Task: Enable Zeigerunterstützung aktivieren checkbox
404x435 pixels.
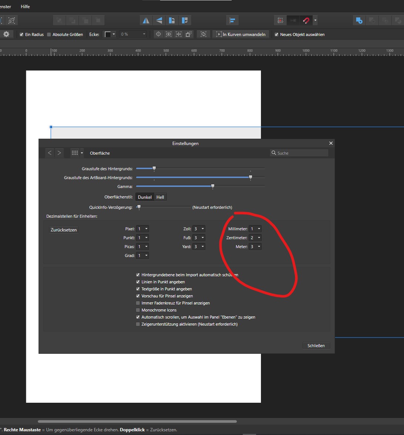Action: tap(138, 324)
